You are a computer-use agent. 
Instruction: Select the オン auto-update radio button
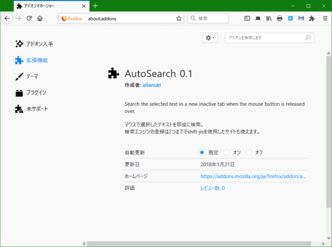pos(226,152)
